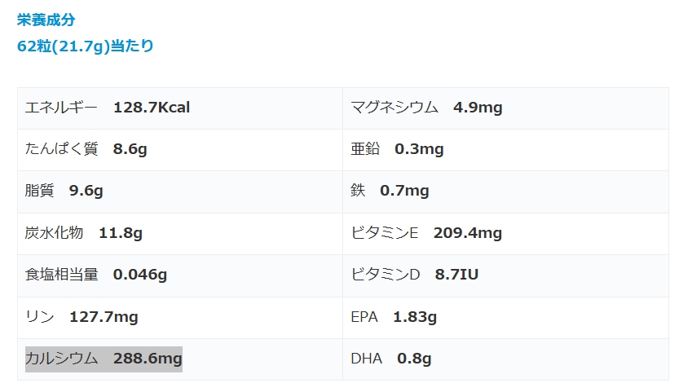Select the リン label
Screen dimensions: 679x392
[39, 316]
